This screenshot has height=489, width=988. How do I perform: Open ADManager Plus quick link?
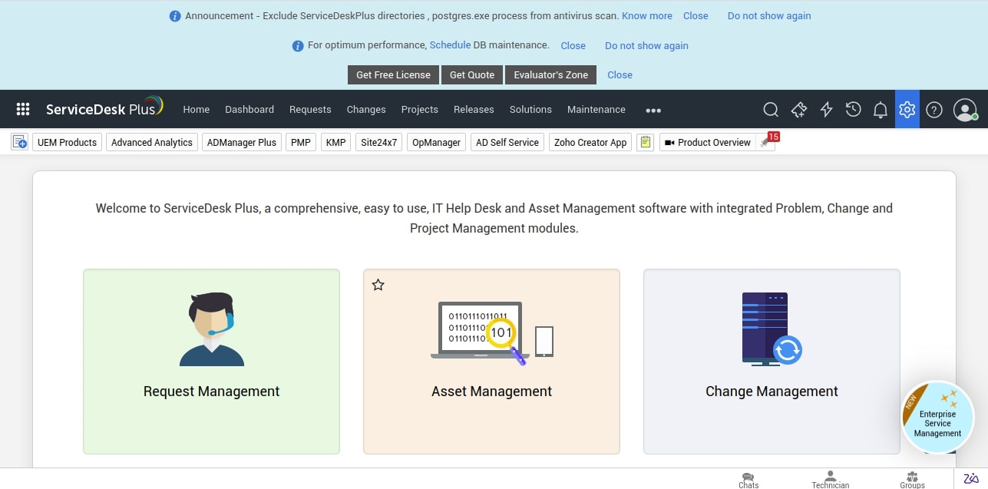point(242,142)
